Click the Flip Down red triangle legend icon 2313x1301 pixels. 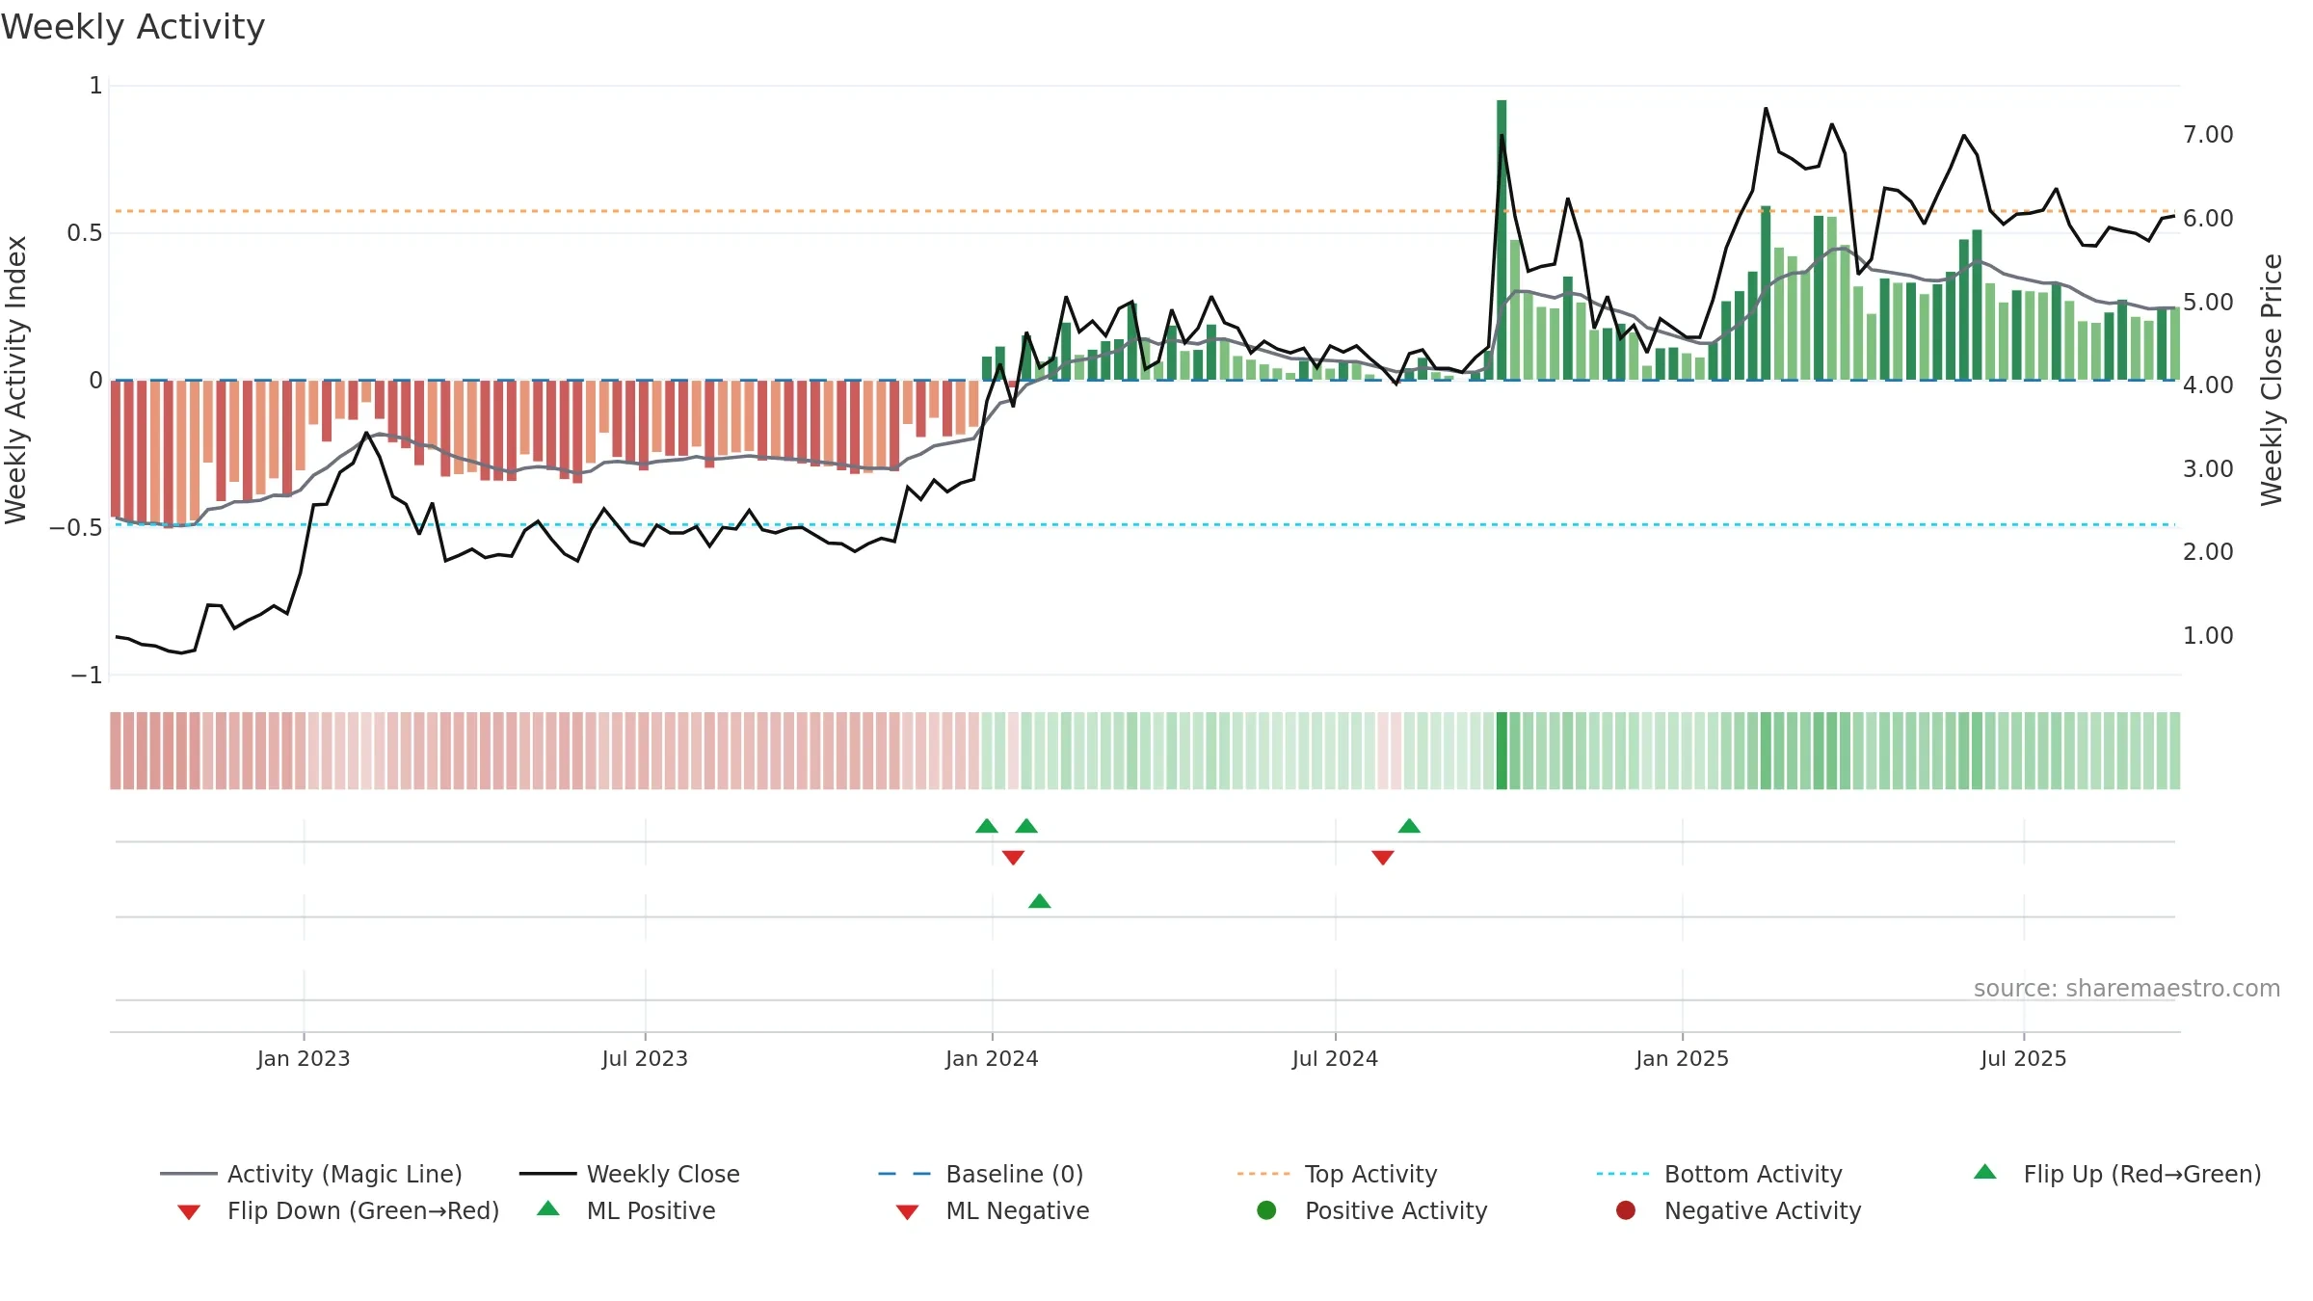coord(189,1212)
